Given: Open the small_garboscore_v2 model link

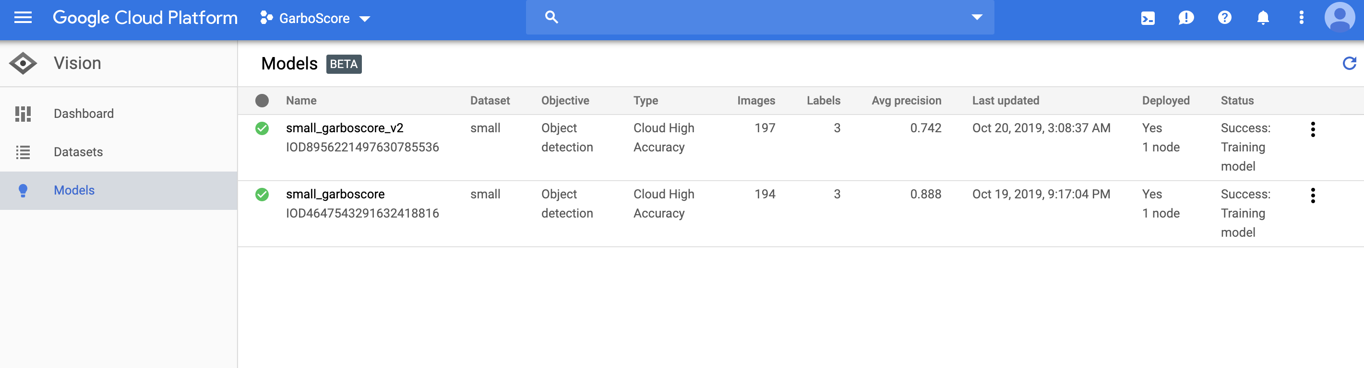Looking at the screenshot, I should pyautogui.click(x=345, y=128).
